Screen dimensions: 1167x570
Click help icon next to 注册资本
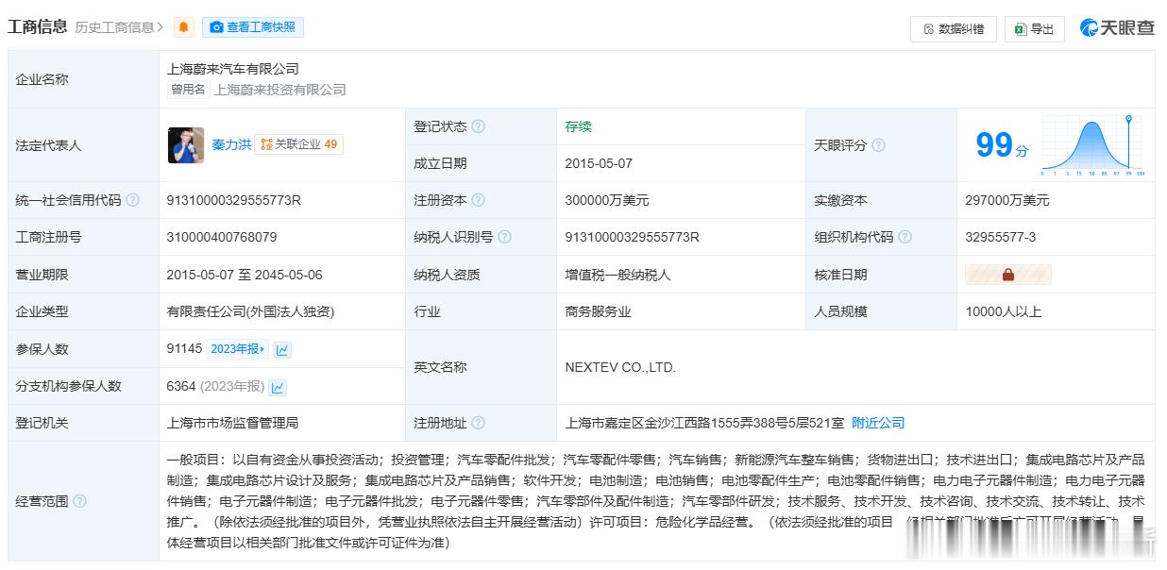pos(478,200)
